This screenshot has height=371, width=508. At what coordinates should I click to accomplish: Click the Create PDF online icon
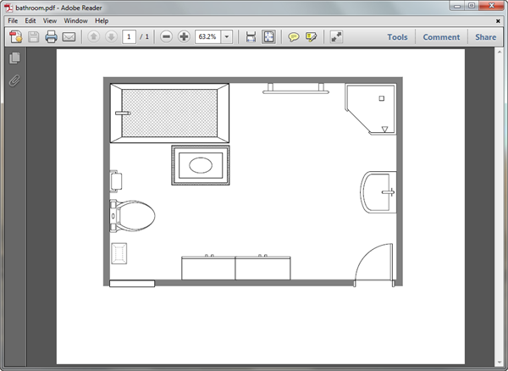pos(16,37)
